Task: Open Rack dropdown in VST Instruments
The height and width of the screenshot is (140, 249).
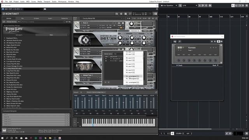Action: 216,65
